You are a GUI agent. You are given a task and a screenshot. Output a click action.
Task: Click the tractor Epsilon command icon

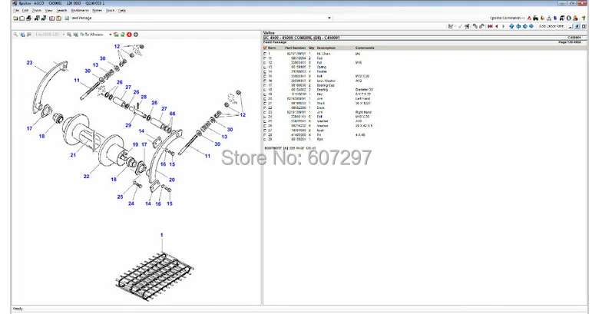click(x=535, y=18)
